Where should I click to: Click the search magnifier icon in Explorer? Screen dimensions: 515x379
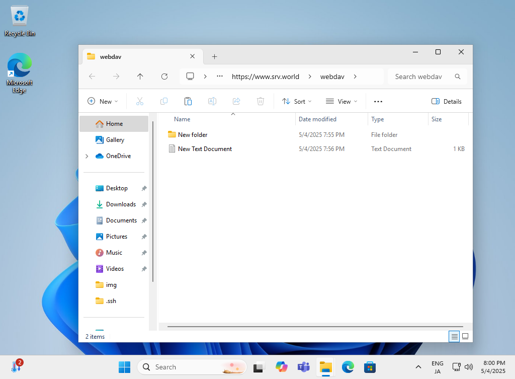pos(458,77)
